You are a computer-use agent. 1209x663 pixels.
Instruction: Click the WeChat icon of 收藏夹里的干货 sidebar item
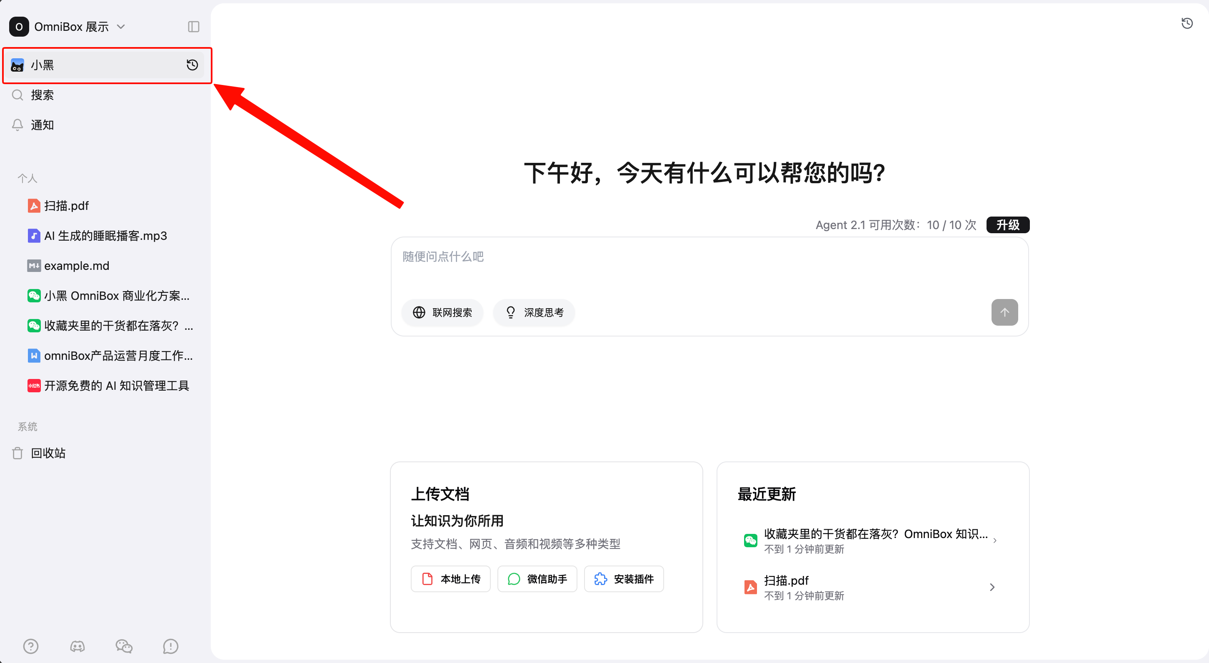tap(34, 326)
